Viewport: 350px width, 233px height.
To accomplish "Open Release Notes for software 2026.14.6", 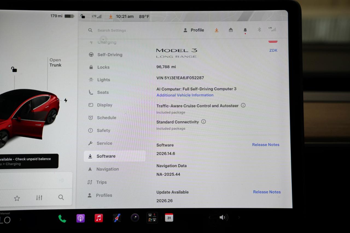I will (266, 145).
